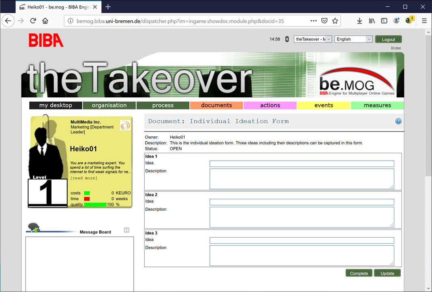Click the 14:58 clock display
The image size is (432, 292).
click(275, 39)
